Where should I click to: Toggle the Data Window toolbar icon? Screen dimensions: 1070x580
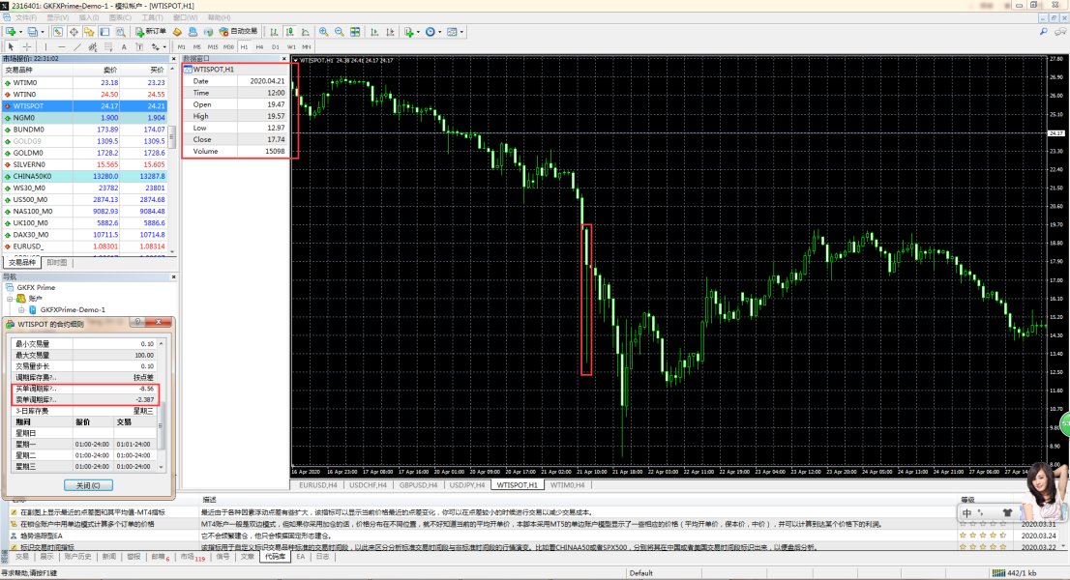pyautogui.click(x=73, y=31)
